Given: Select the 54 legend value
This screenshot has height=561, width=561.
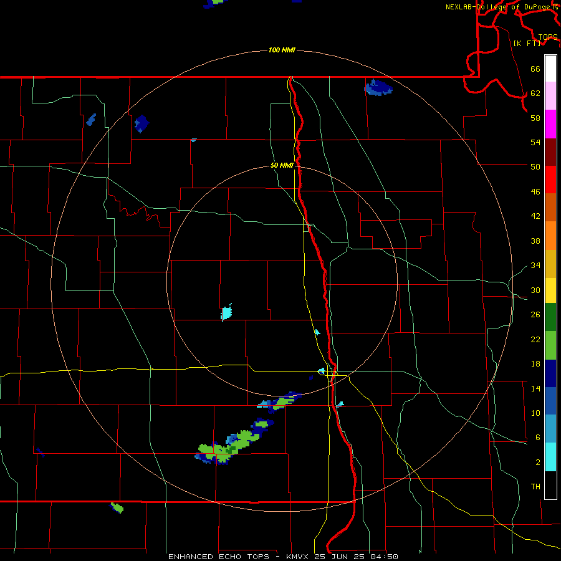Looking at the screenshot, I should click(535, 142).
